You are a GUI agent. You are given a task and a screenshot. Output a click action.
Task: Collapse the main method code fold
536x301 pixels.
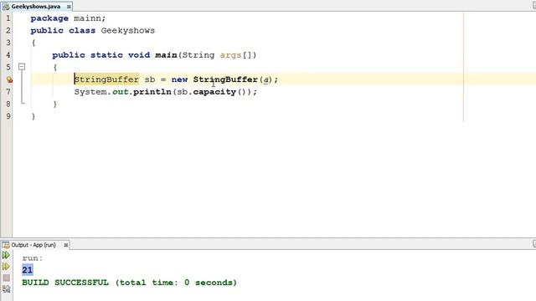pos(22,67)
